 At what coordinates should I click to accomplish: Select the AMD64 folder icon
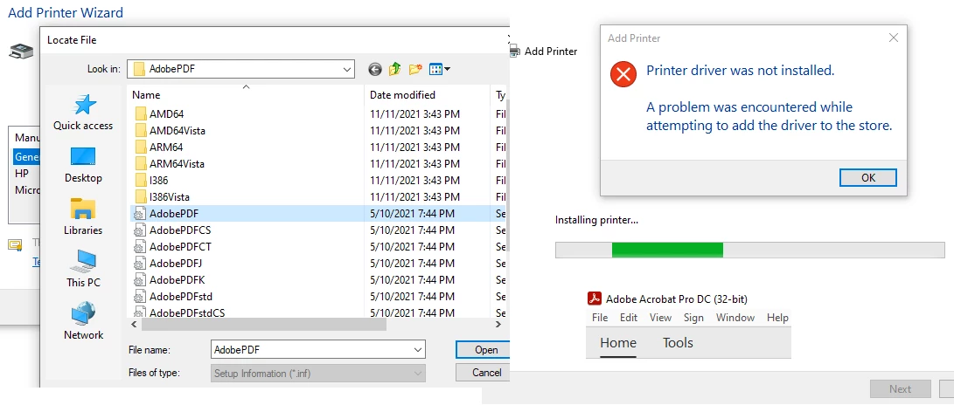point(141,113)
